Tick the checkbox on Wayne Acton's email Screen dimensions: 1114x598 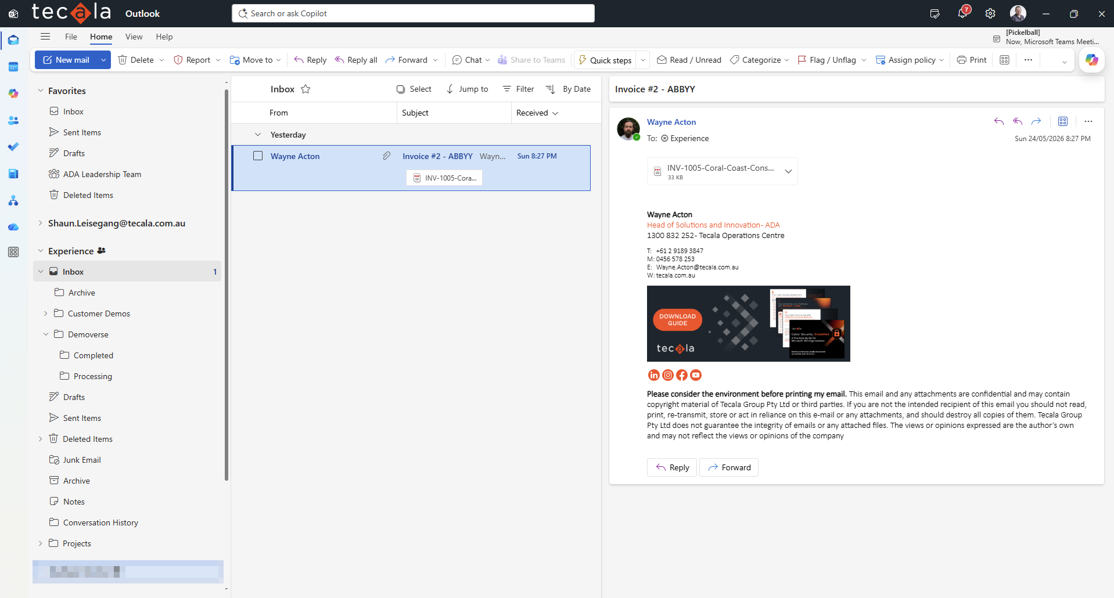(258, 156)
